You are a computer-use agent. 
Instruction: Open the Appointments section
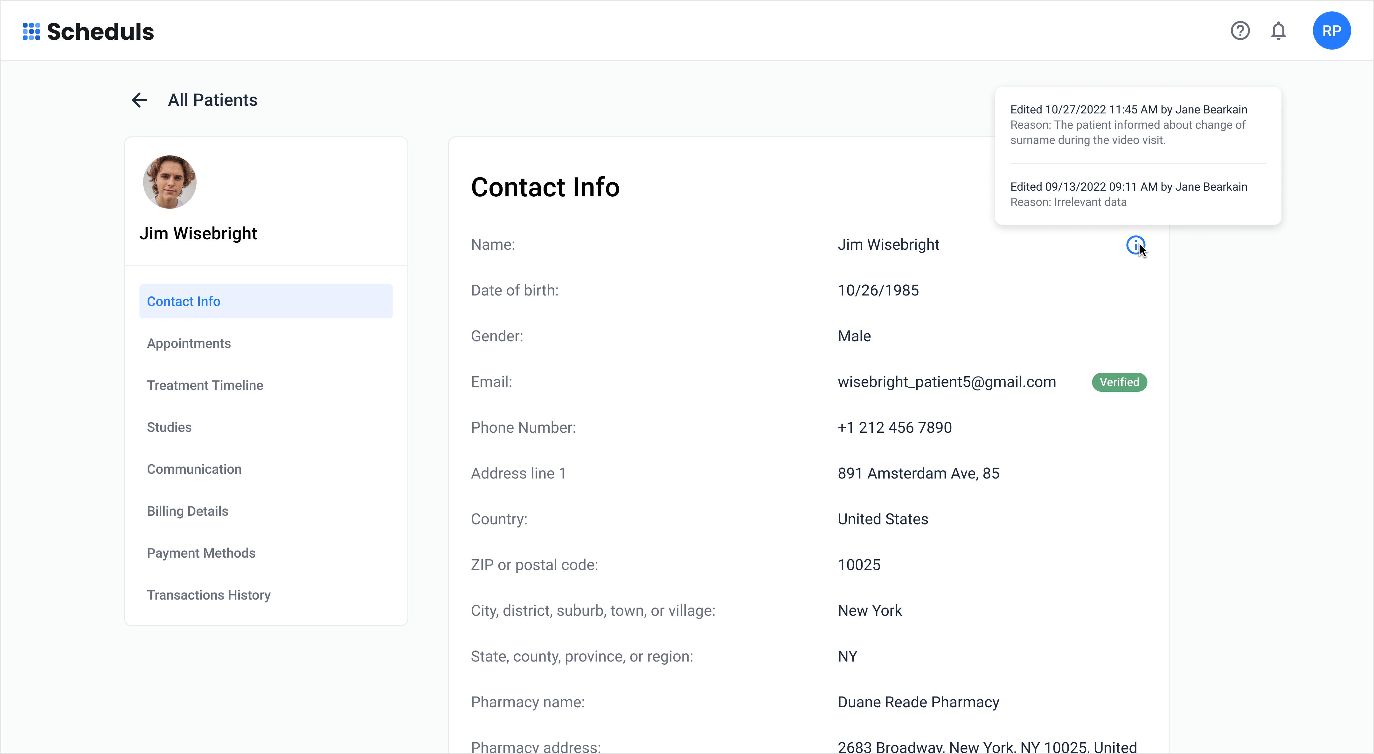(189, 343)
